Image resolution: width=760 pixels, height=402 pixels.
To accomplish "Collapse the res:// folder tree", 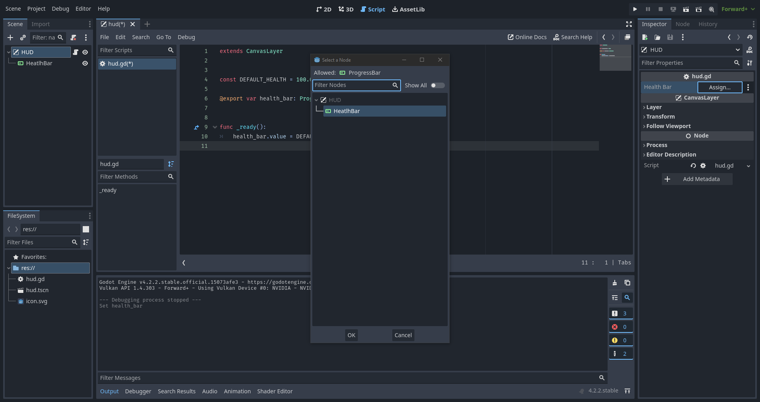I will pos(8,268).
